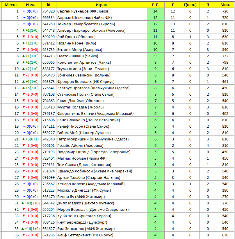Screen dimensions: 235x239
Task: Click the 'Мин.' column header
Action: pos(225,5)
